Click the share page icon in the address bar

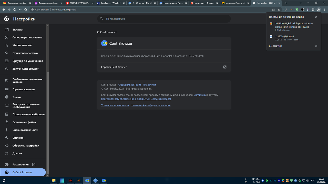click(x=274, y=9)
